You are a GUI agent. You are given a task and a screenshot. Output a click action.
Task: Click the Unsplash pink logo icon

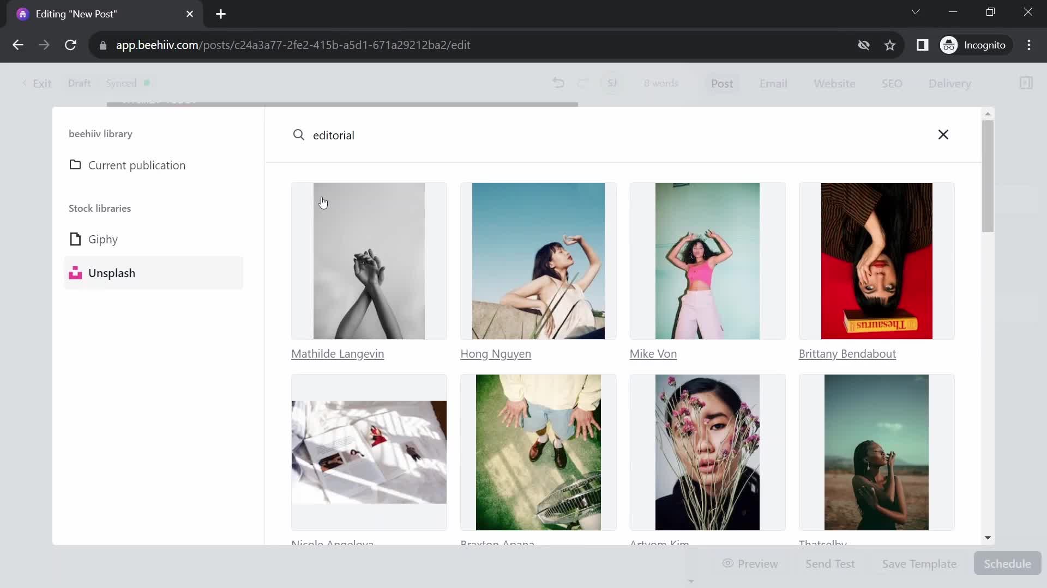click(x=75, y=273)
